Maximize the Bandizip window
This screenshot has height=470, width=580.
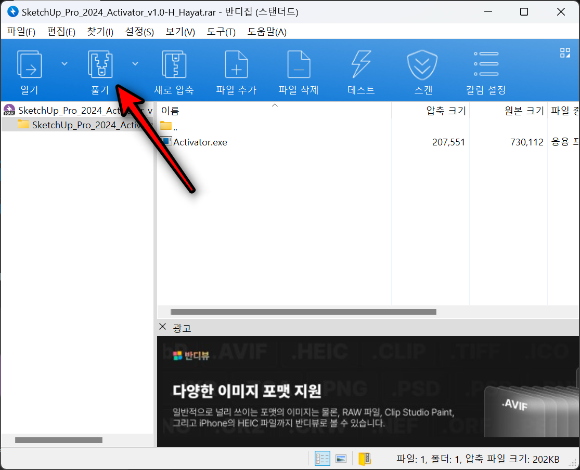[524, 12]
